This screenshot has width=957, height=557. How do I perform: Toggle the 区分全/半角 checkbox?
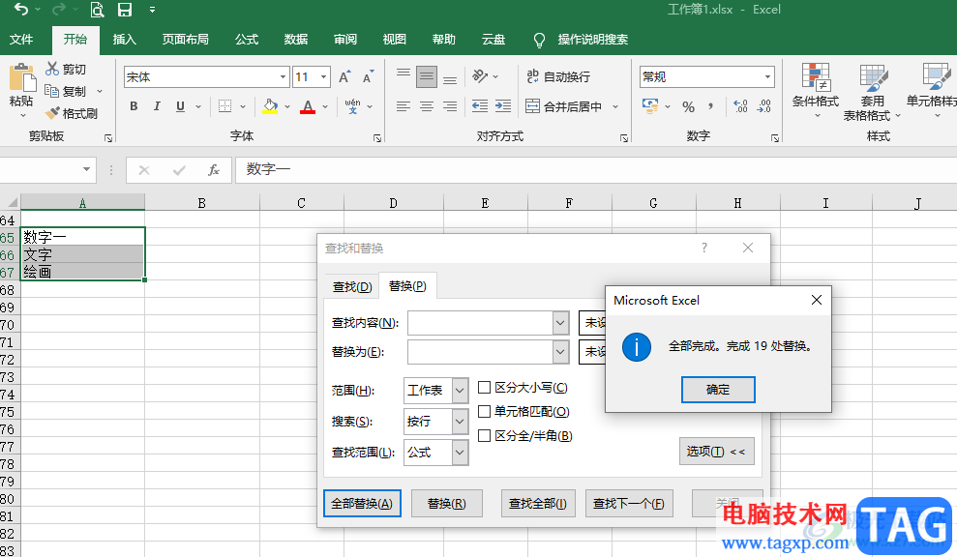pos(486,436)
